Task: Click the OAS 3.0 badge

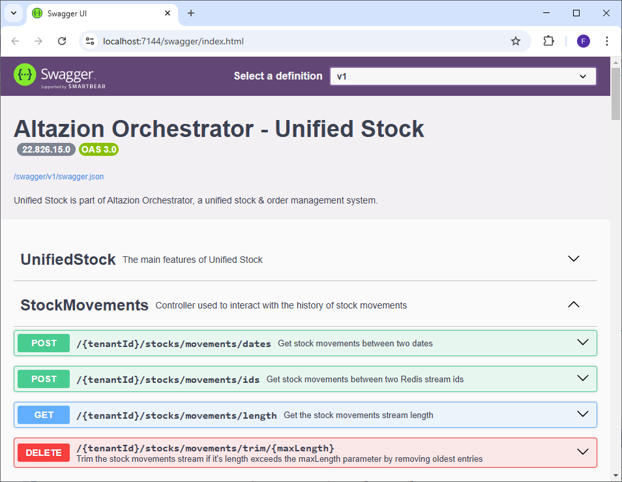Action: click(98, 149)
